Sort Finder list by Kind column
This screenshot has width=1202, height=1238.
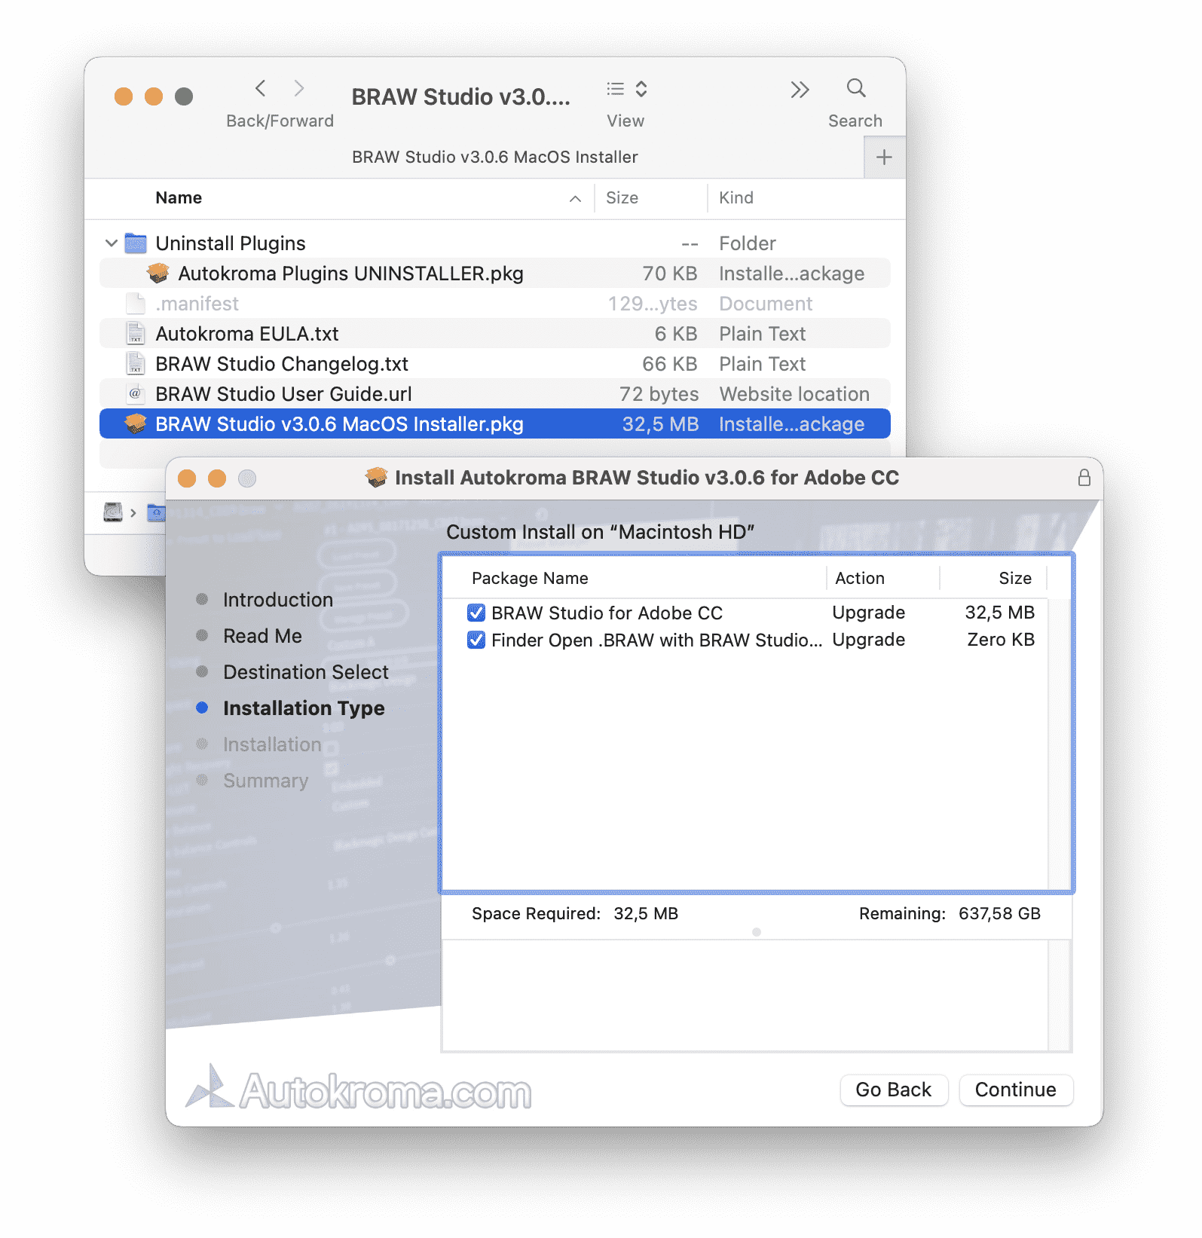736,197
